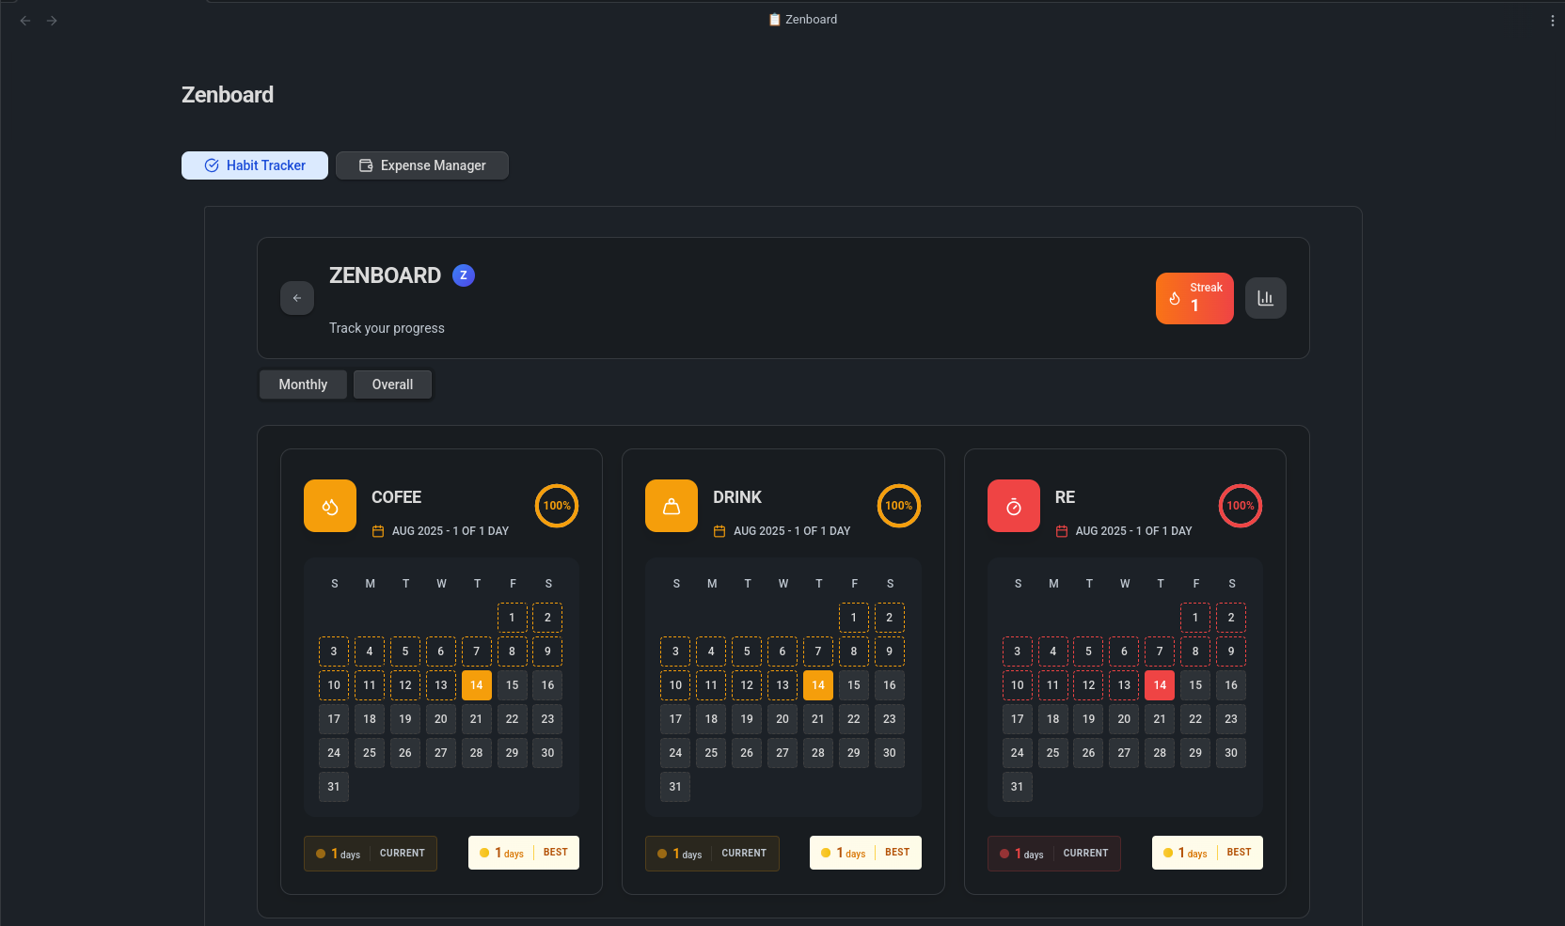Screen dimensions: 1565x926
Task: Click the flame icon on the Streak badge
Action: 1173,298
